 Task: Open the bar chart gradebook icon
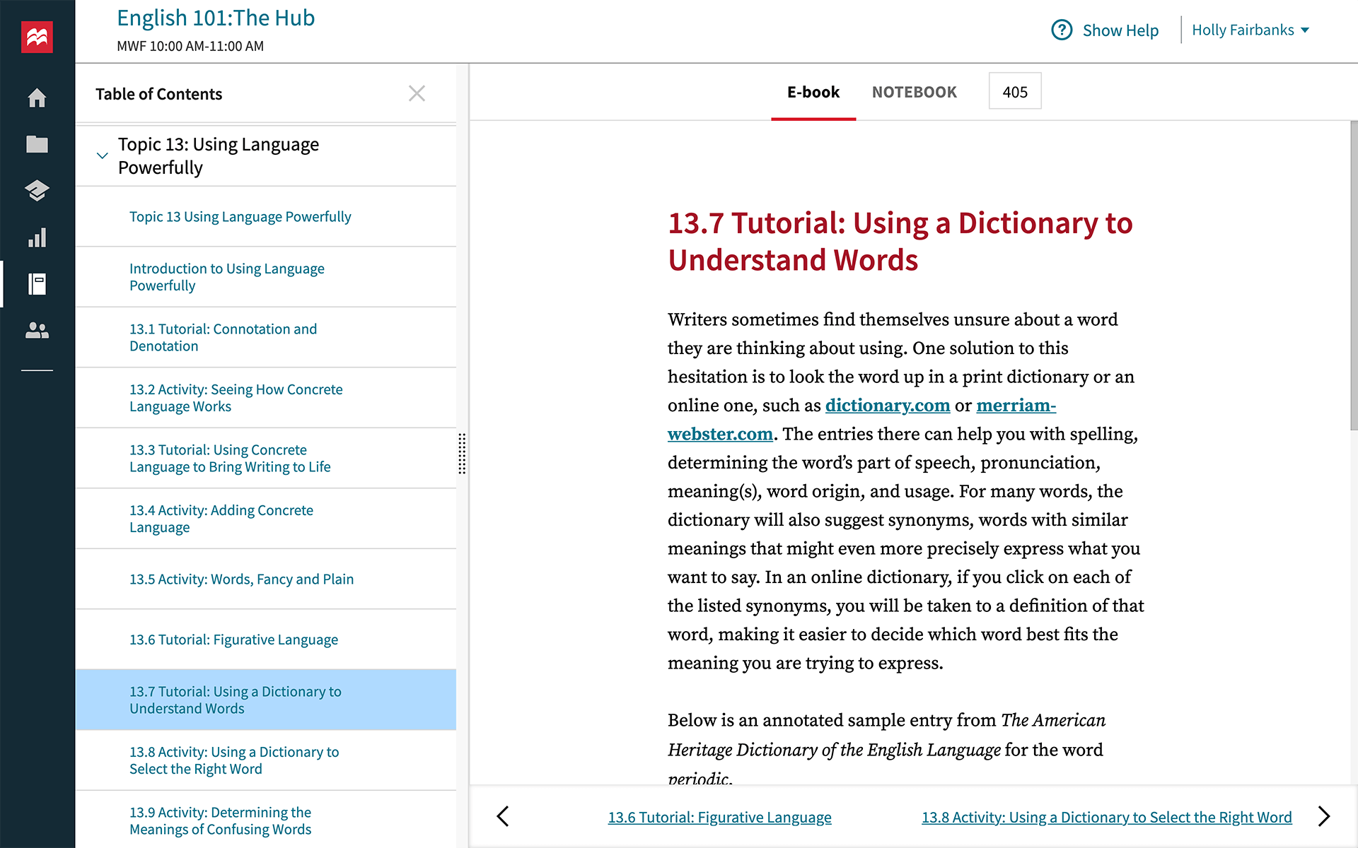click(x=37, y=237)
